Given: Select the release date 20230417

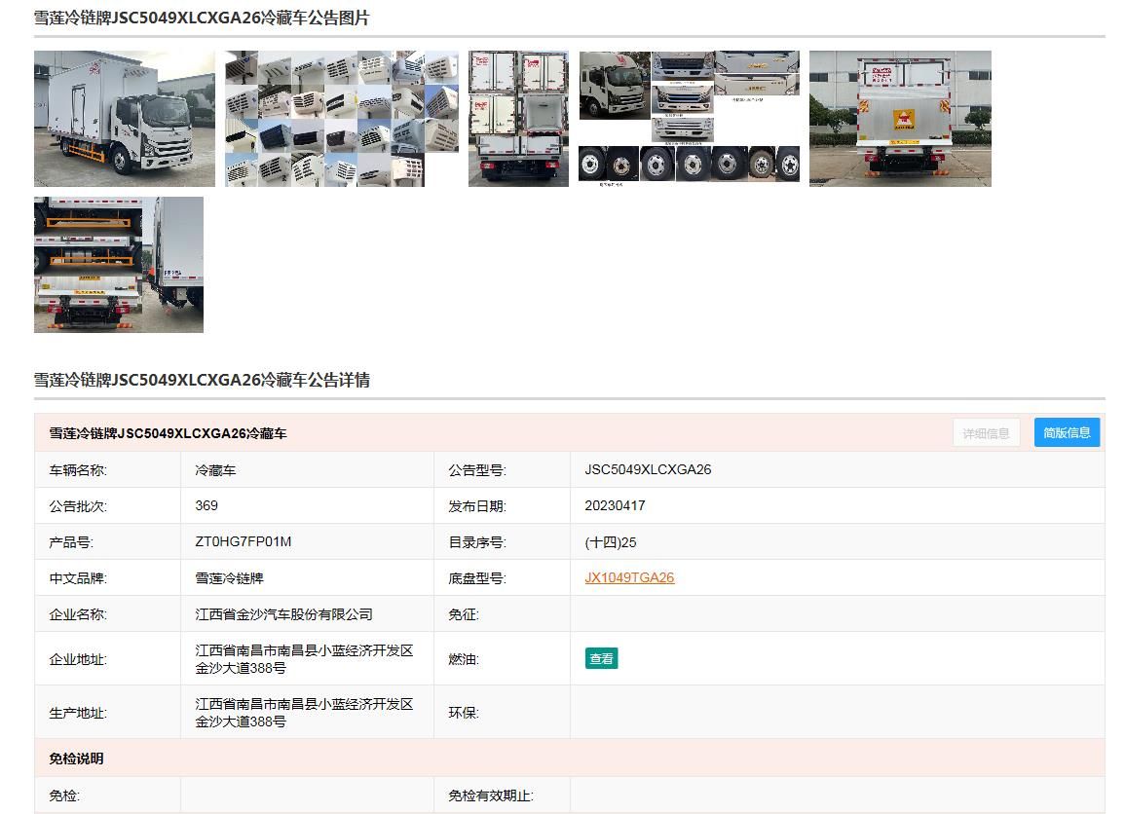Looking at the screenshot, I should [x=615, y=505].
